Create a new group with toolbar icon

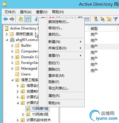102,19
